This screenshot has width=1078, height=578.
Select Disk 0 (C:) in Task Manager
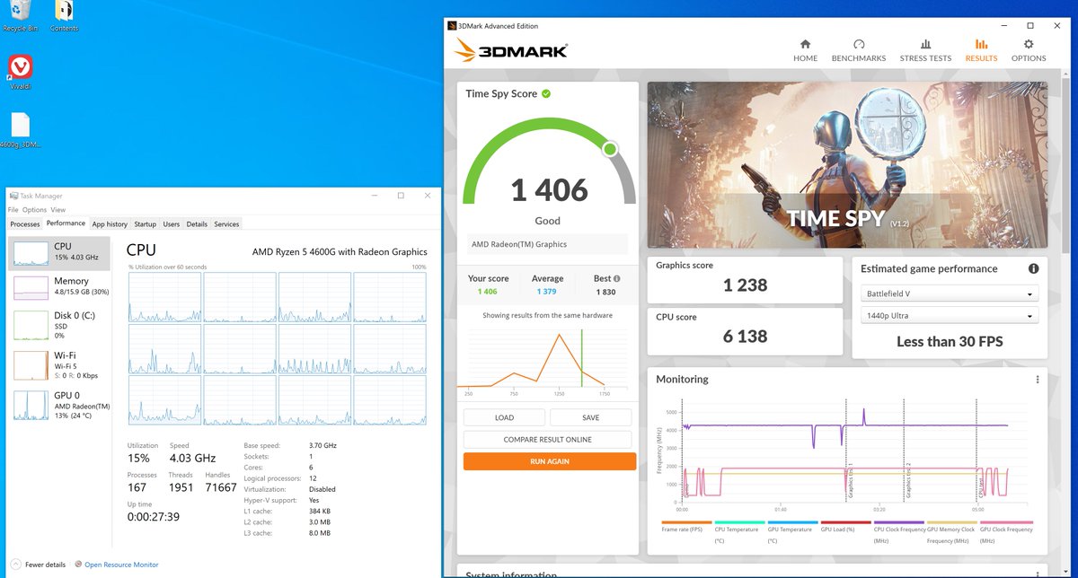click(x=58, y=324)
